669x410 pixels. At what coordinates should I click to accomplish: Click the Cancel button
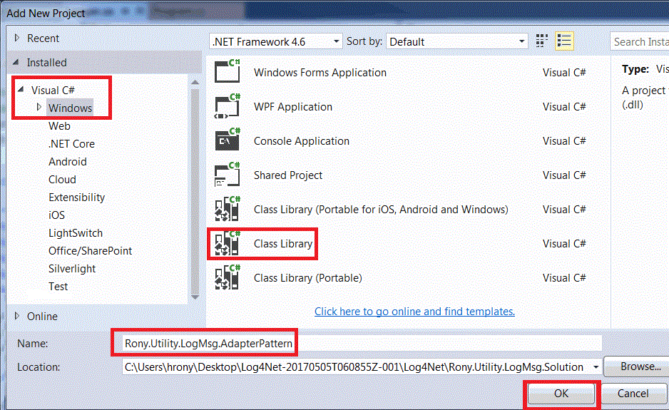click(633, 394)
